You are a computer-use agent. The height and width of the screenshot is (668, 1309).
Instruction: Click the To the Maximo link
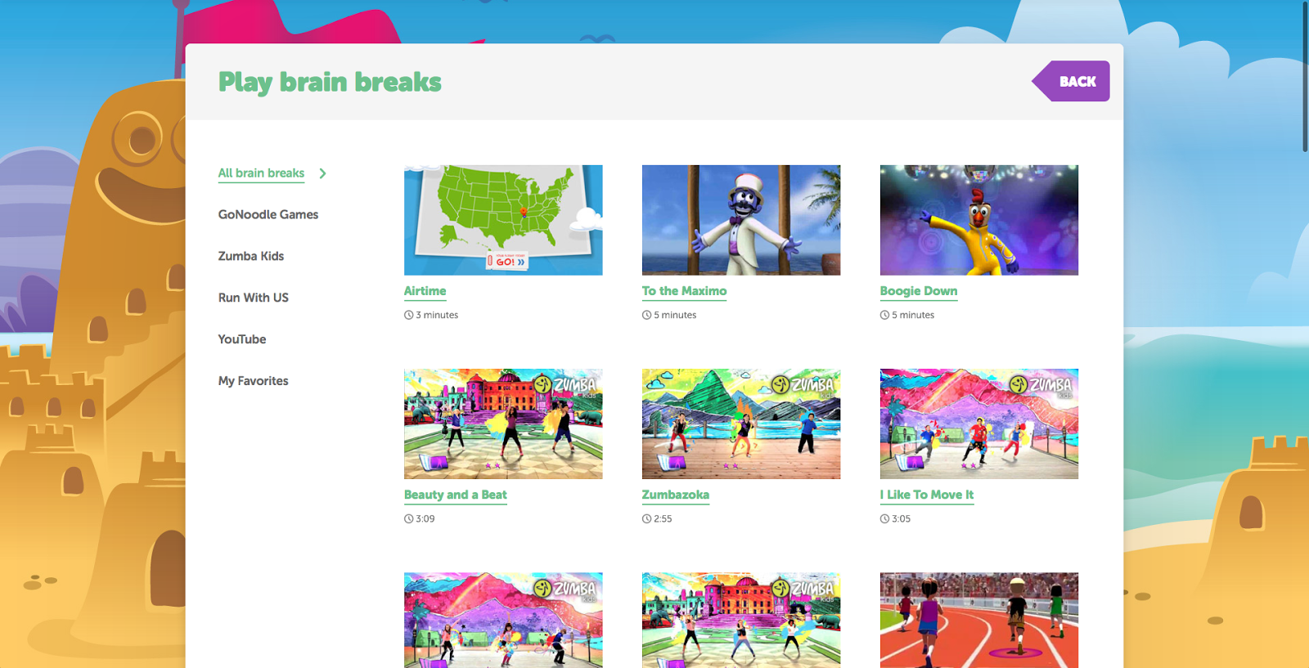pyautogui.click(x=685, y=291)
